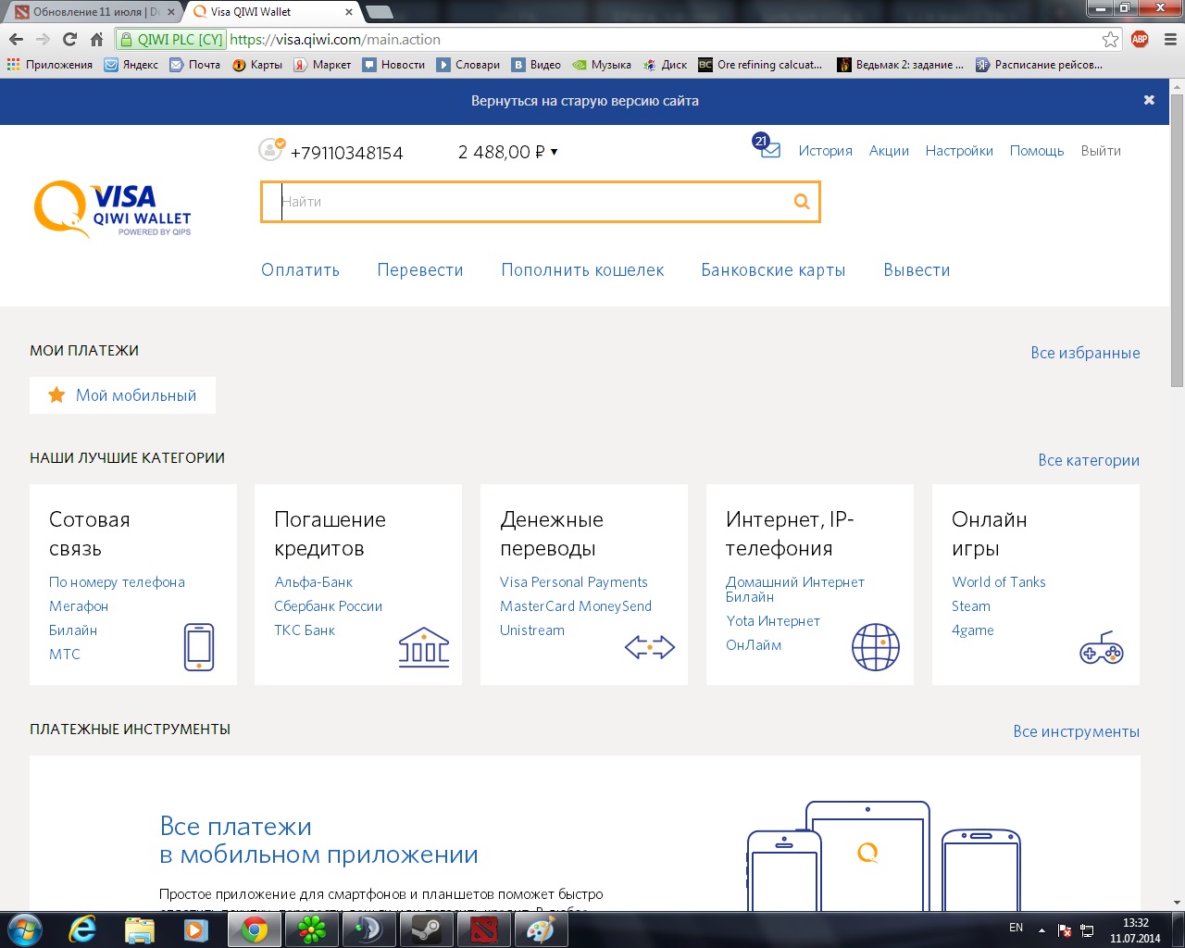
Task: Click the phone icon in Сотовая связь card
Action: point(199,647)
